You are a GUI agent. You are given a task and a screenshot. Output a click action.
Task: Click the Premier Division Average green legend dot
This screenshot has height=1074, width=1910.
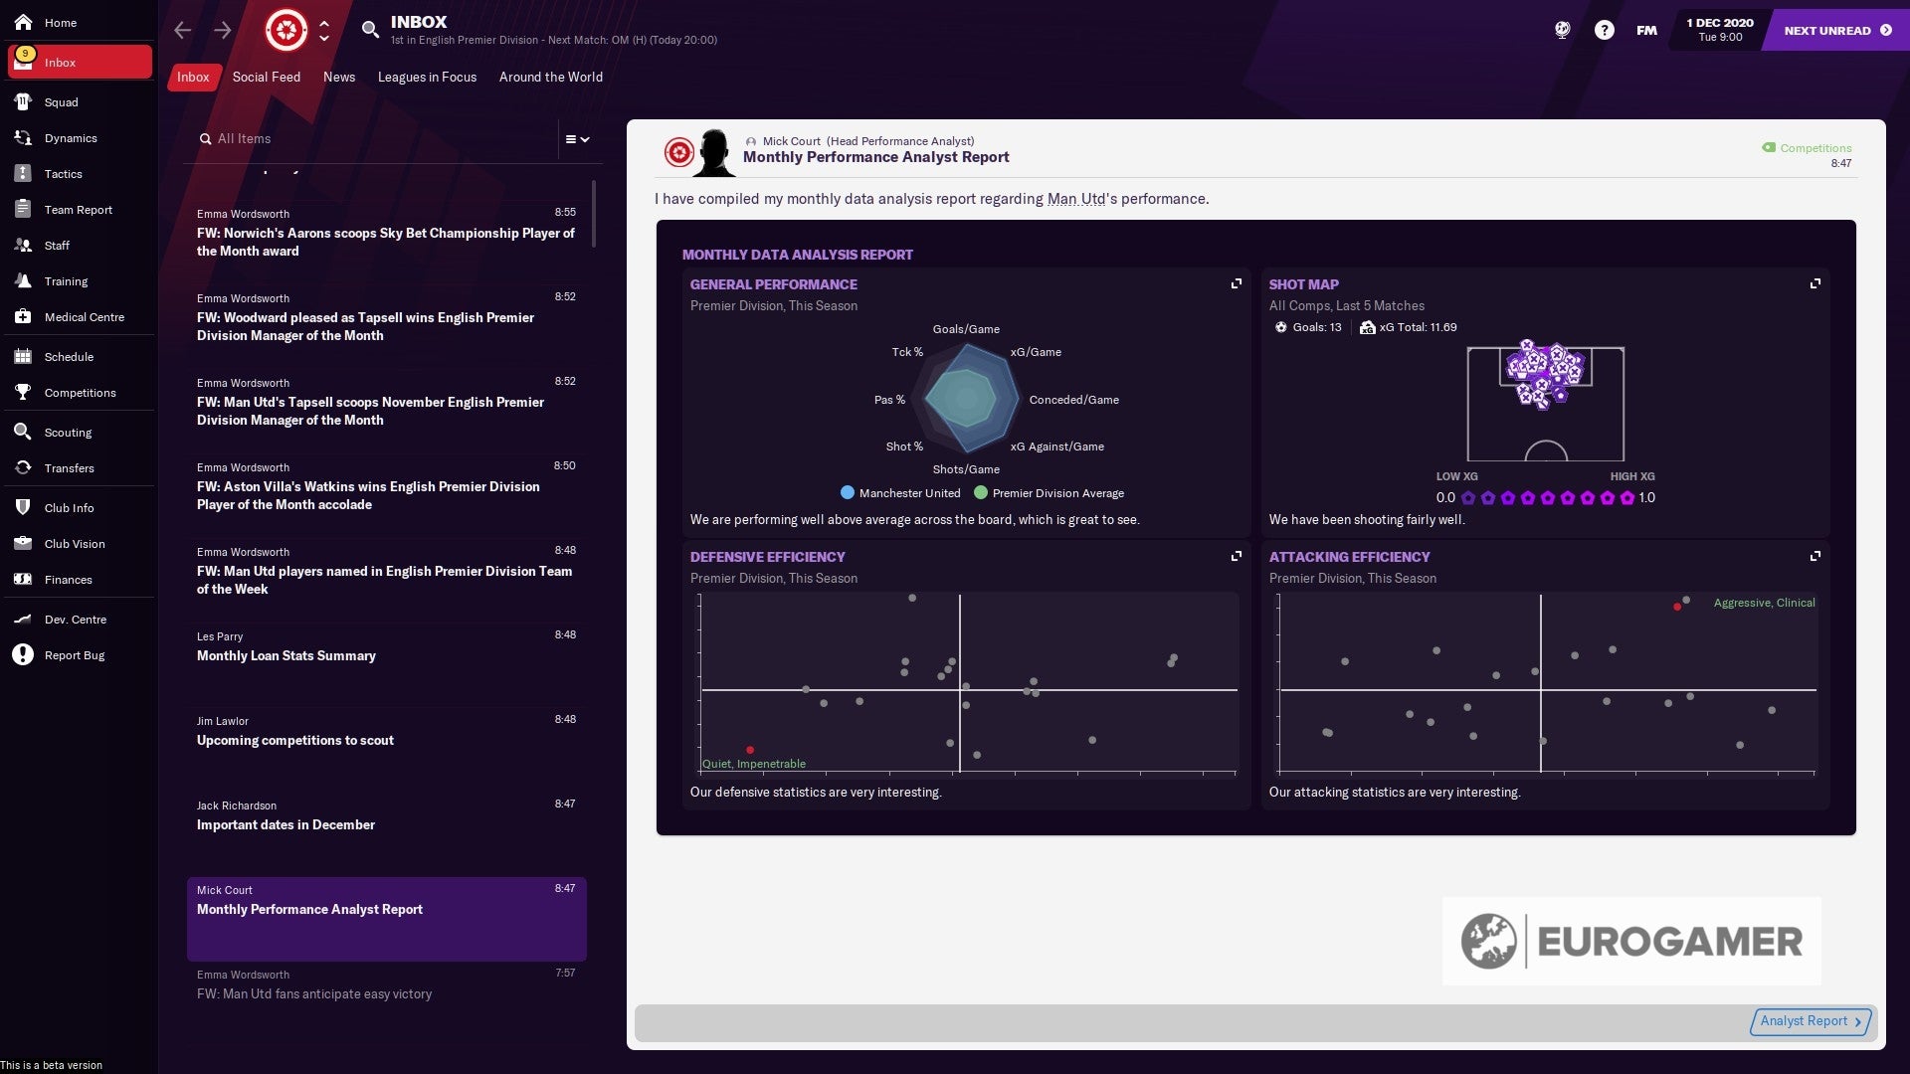[x=981, y=492]
